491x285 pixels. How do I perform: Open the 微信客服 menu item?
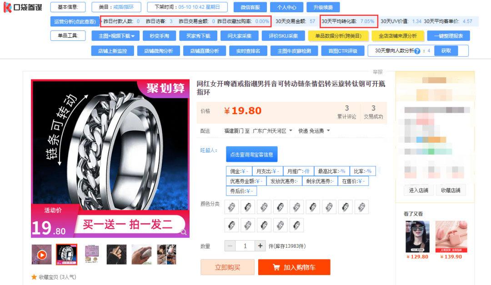[x=250, y=7]
